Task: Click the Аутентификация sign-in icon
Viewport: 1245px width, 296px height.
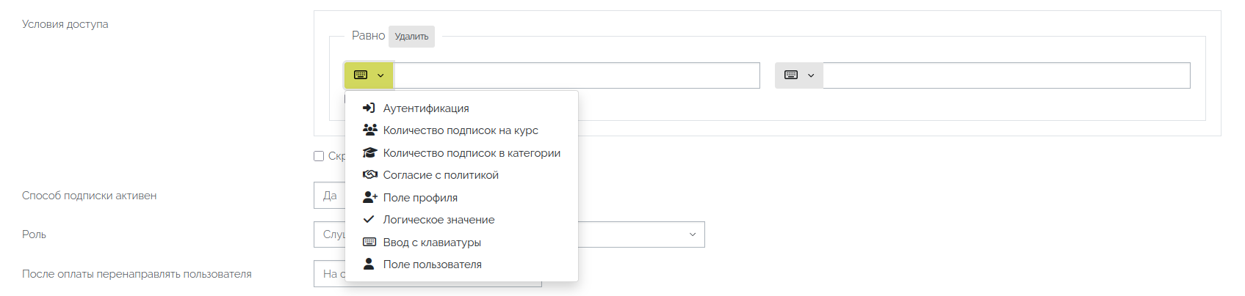Action: click(x=369, y=108)
